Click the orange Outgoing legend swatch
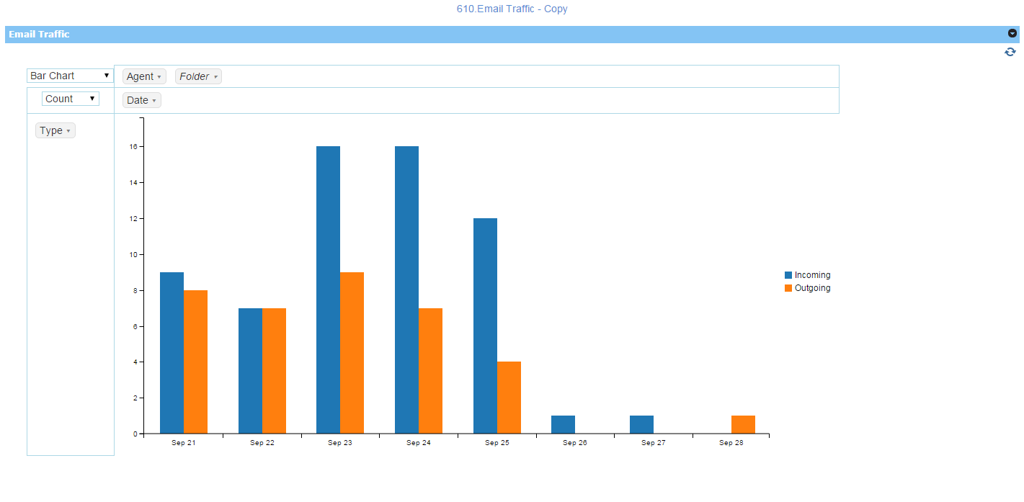Viewport: 1024px width, 502px height. coord(788,288)
